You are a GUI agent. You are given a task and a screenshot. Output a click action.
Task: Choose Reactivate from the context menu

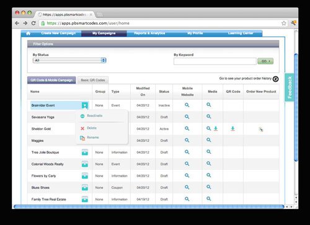[x=95, y=116]
